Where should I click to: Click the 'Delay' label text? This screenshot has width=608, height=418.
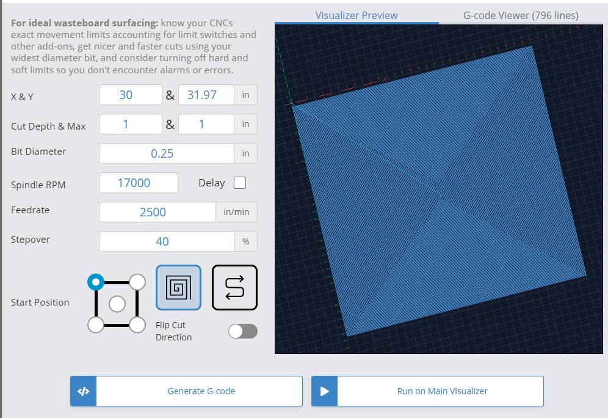coord(212,183)
